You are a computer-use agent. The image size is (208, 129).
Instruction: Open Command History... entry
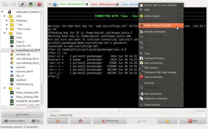click(161, 58)
